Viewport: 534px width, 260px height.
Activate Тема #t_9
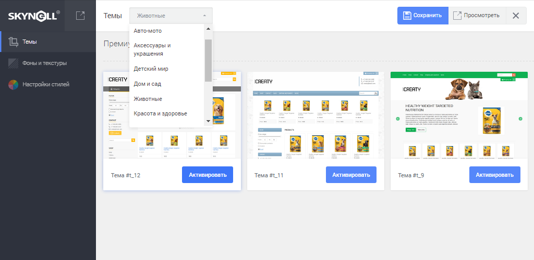click(x=494, y=175)
